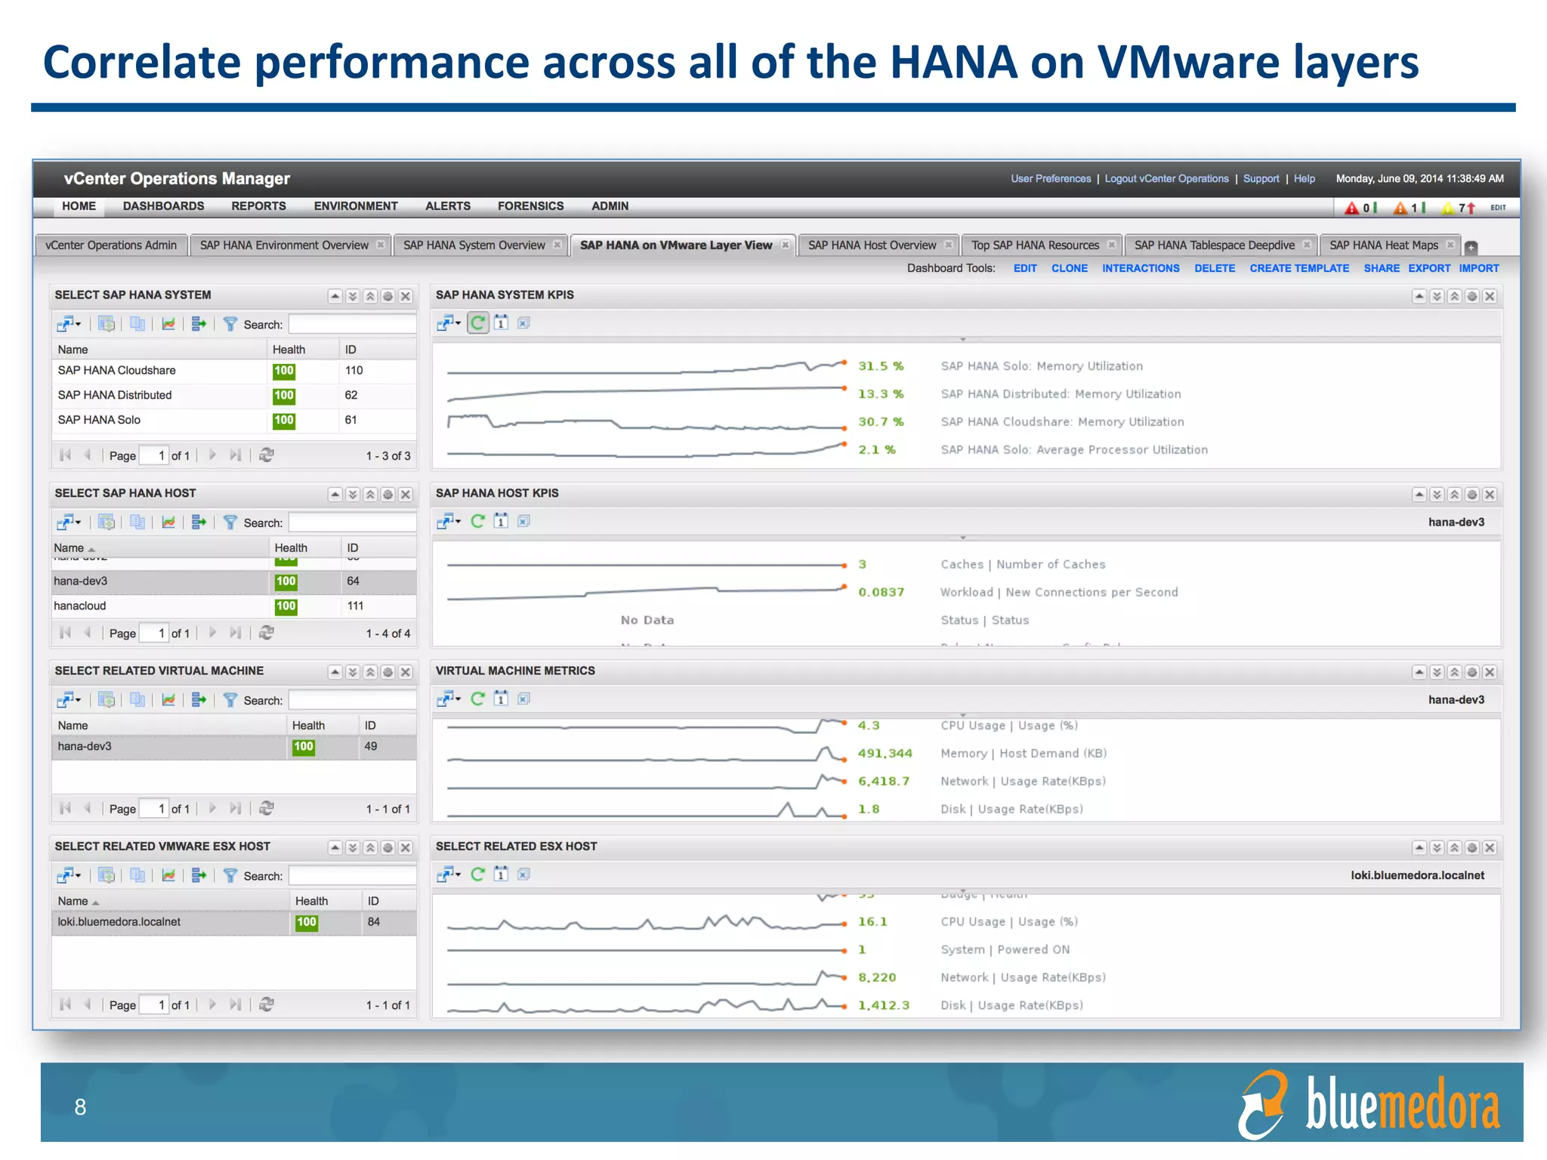Click the double-down chevron of Select SAP HANA Host widget
This screenshot has width=1547, height=1160.
point(352,495)
